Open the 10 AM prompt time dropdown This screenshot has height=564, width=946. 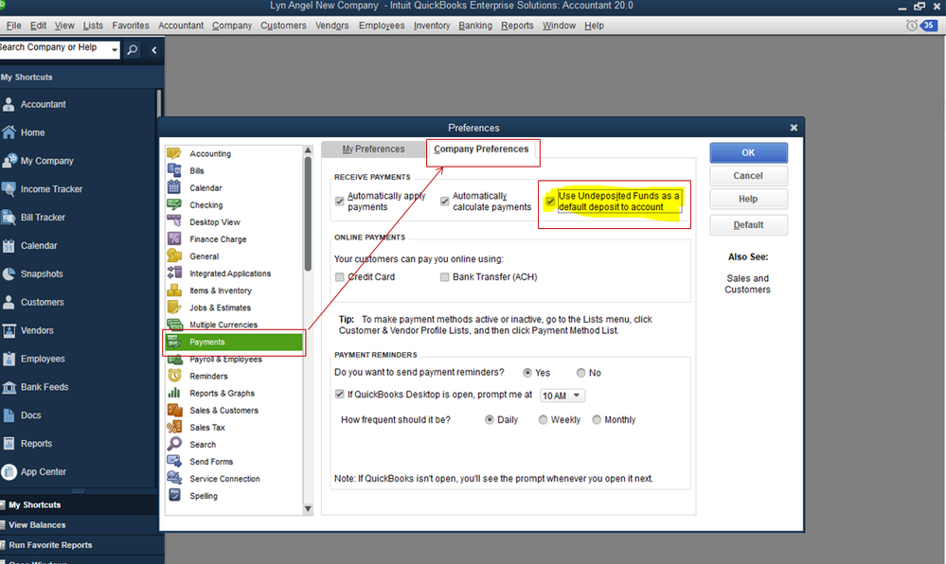(x=562, y=396)
